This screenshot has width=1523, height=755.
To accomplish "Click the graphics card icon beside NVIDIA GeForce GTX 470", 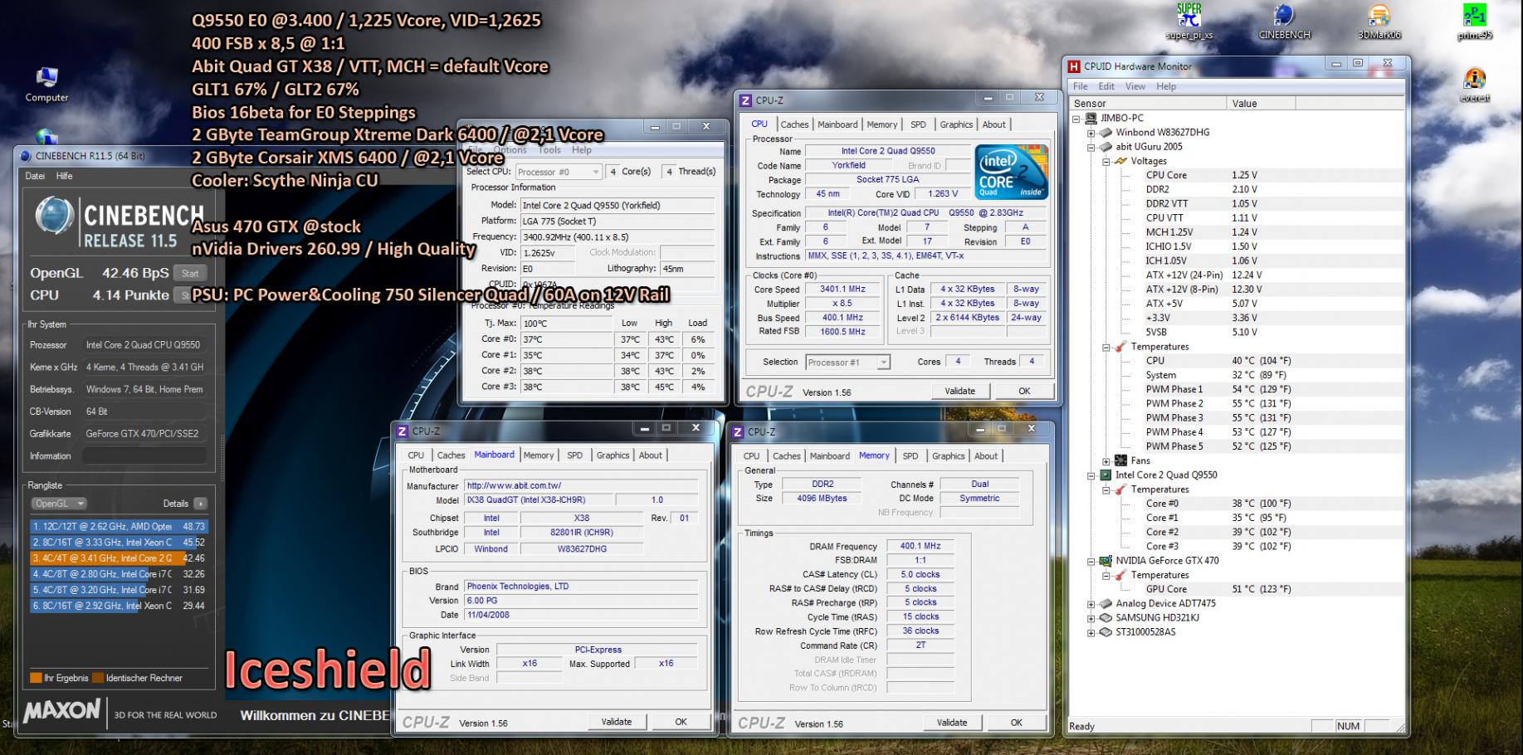I will tap(1106, 561).
